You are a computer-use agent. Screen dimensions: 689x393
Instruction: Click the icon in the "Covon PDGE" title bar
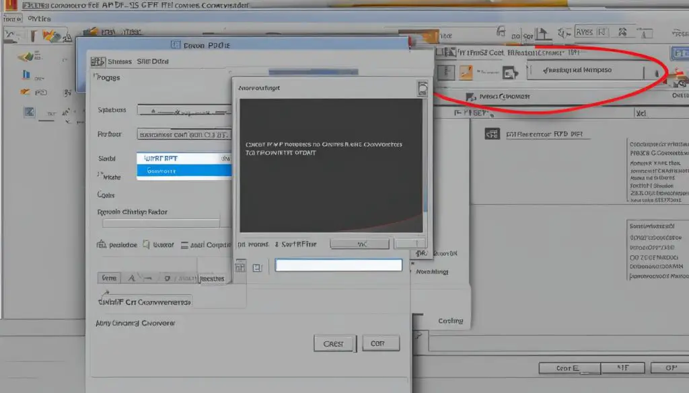(x=176, y=45)
